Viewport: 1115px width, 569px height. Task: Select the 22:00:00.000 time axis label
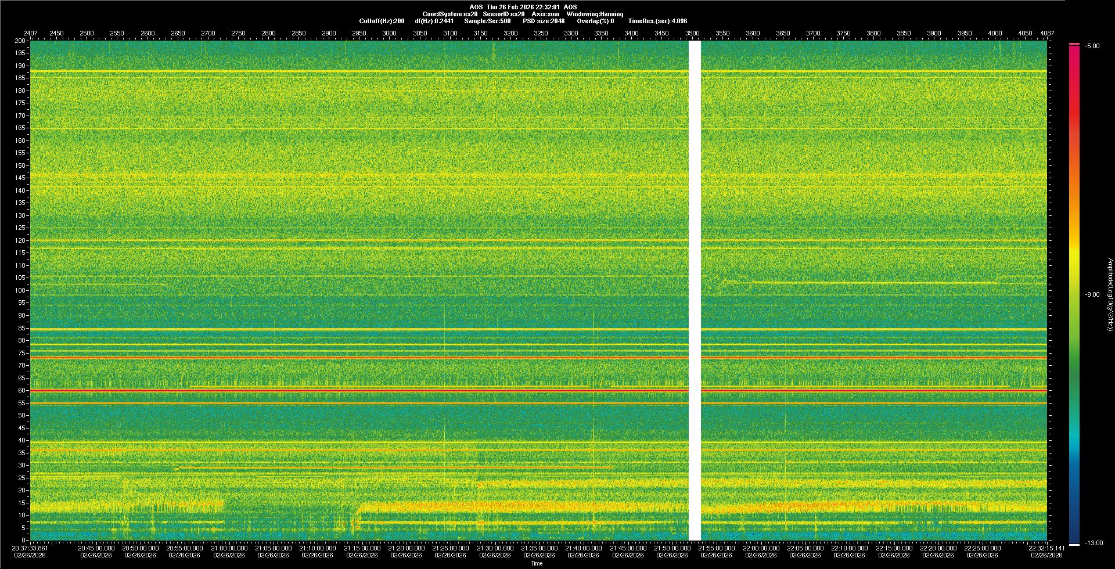[x=761, y=548]
